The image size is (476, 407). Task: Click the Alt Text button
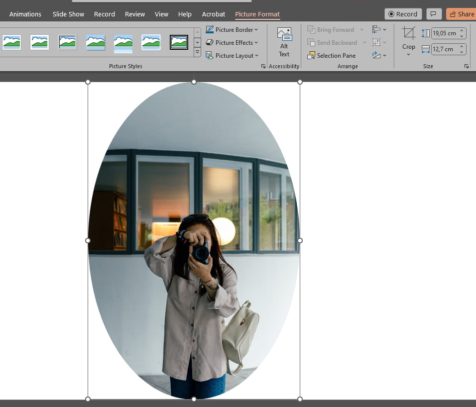click(284, 42)
